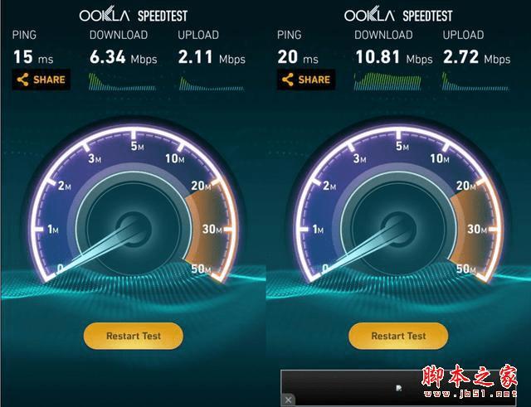Click the SHARE button in left panel
Viewport: 531px width, 407px height.
pyautogui.click(x=41, y=80)
